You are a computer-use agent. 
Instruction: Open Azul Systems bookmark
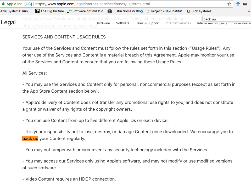(x=16, y=11)
